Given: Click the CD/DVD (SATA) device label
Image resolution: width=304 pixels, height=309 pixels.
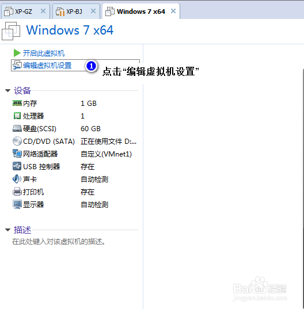Looking at the screenshot, I should pyautogui.click(x=49, y=142).
